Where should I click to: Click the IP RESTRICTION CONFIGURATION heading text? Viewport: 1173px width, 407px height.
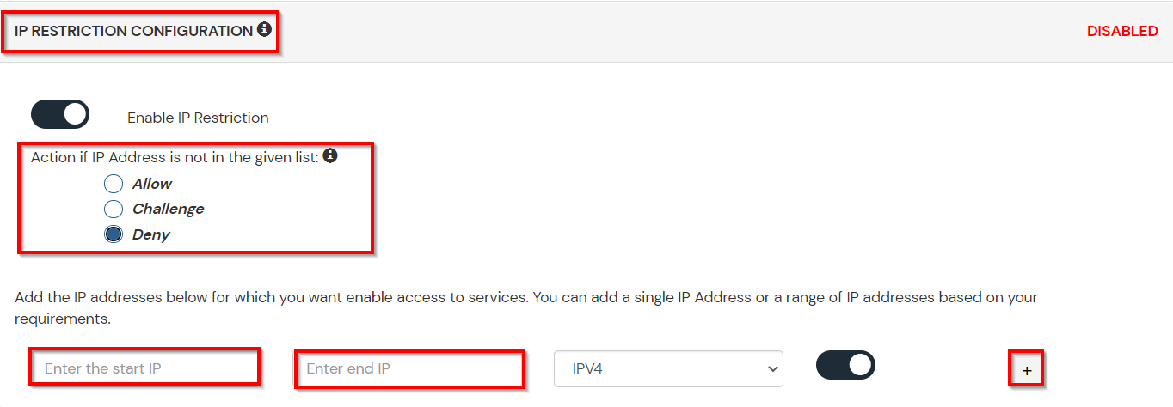(x=133, y=31)
